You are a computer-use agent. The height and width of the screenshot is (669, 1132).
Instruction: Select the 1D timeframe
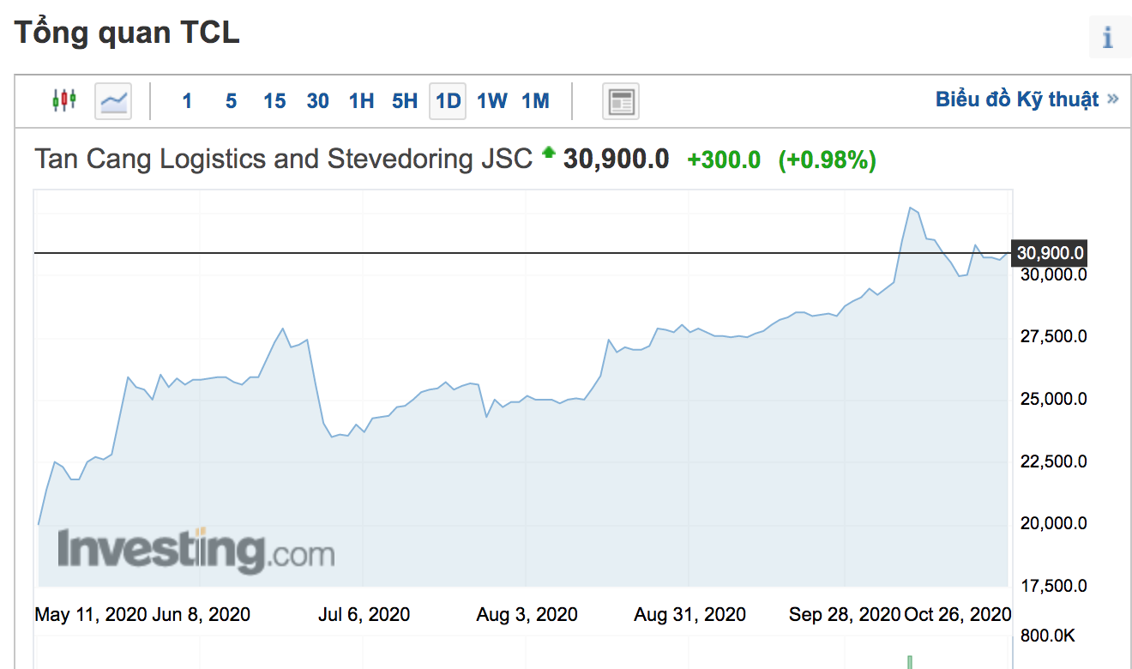point(449,101)
